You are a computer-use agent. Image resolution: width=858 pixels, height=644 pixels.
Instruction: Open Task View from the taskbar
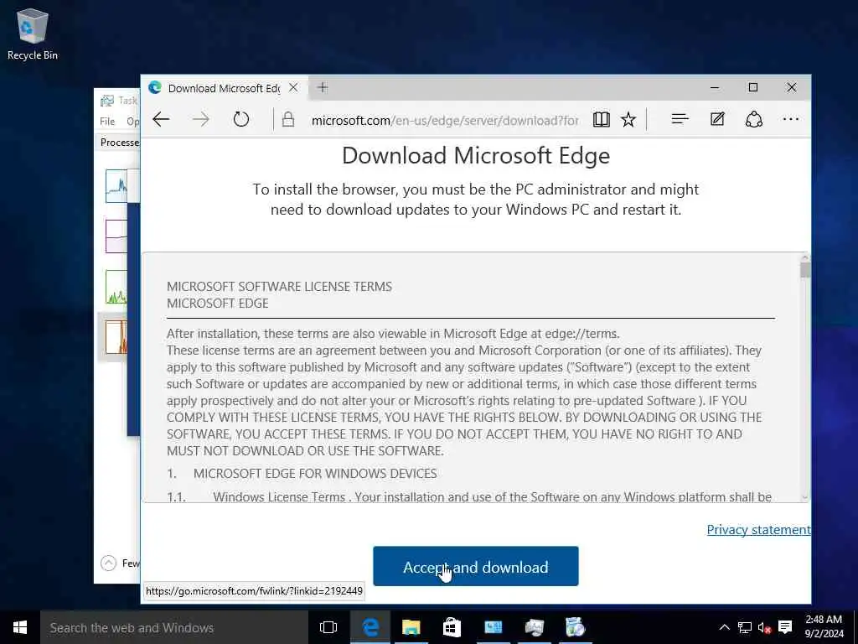pos(328,627)
